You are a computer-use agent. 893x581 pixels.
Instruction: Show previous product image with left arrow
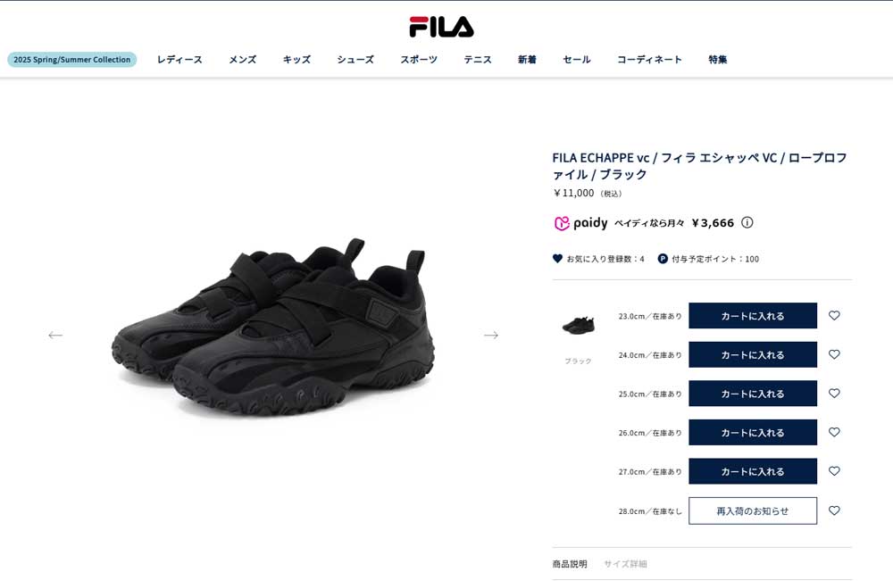[x=55, y=336]
